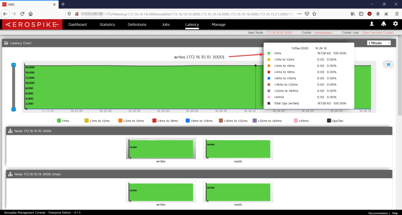Open the Firefox account icon

(378, 14)
